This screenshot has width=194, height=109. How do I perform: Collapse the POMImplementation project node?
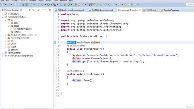3,17
